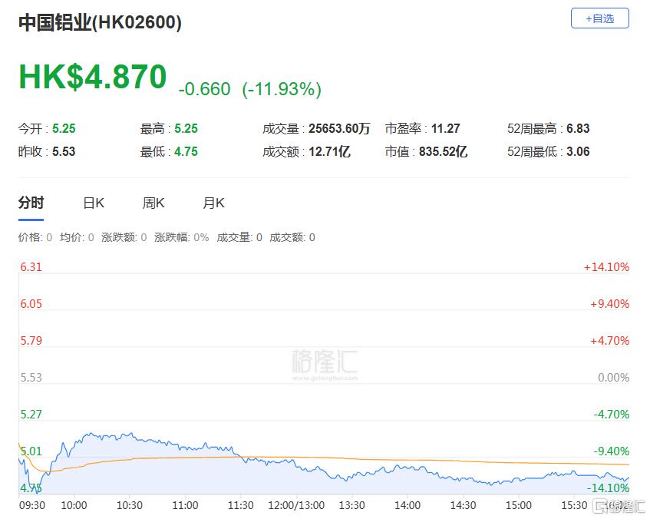Click the -9.40% axis label
650x519 pixels.
611,451
